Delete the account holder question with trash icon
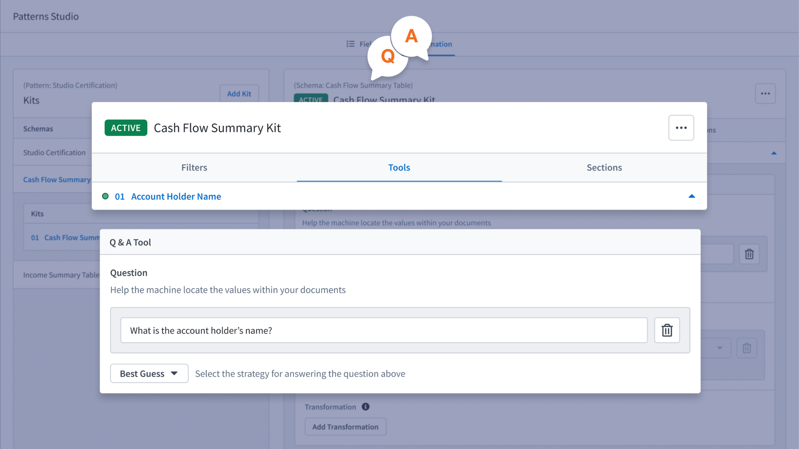Screen dimensions: 799x449 coord(667,330)
